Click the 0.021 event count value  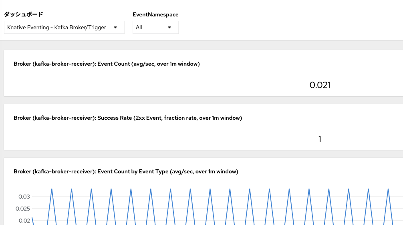tap(320, 85)
